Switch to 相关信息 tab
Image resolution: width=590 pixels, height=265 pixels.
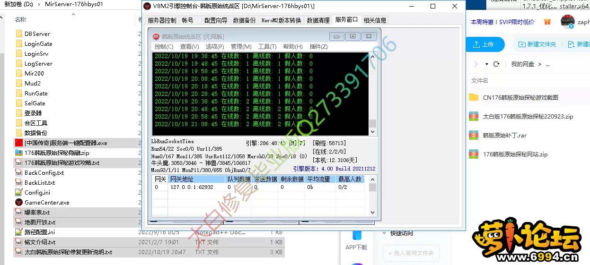(375, 20)
